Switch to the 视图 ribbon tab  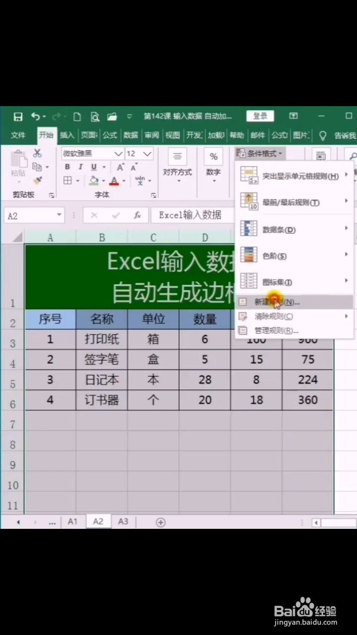pos(173,135)
